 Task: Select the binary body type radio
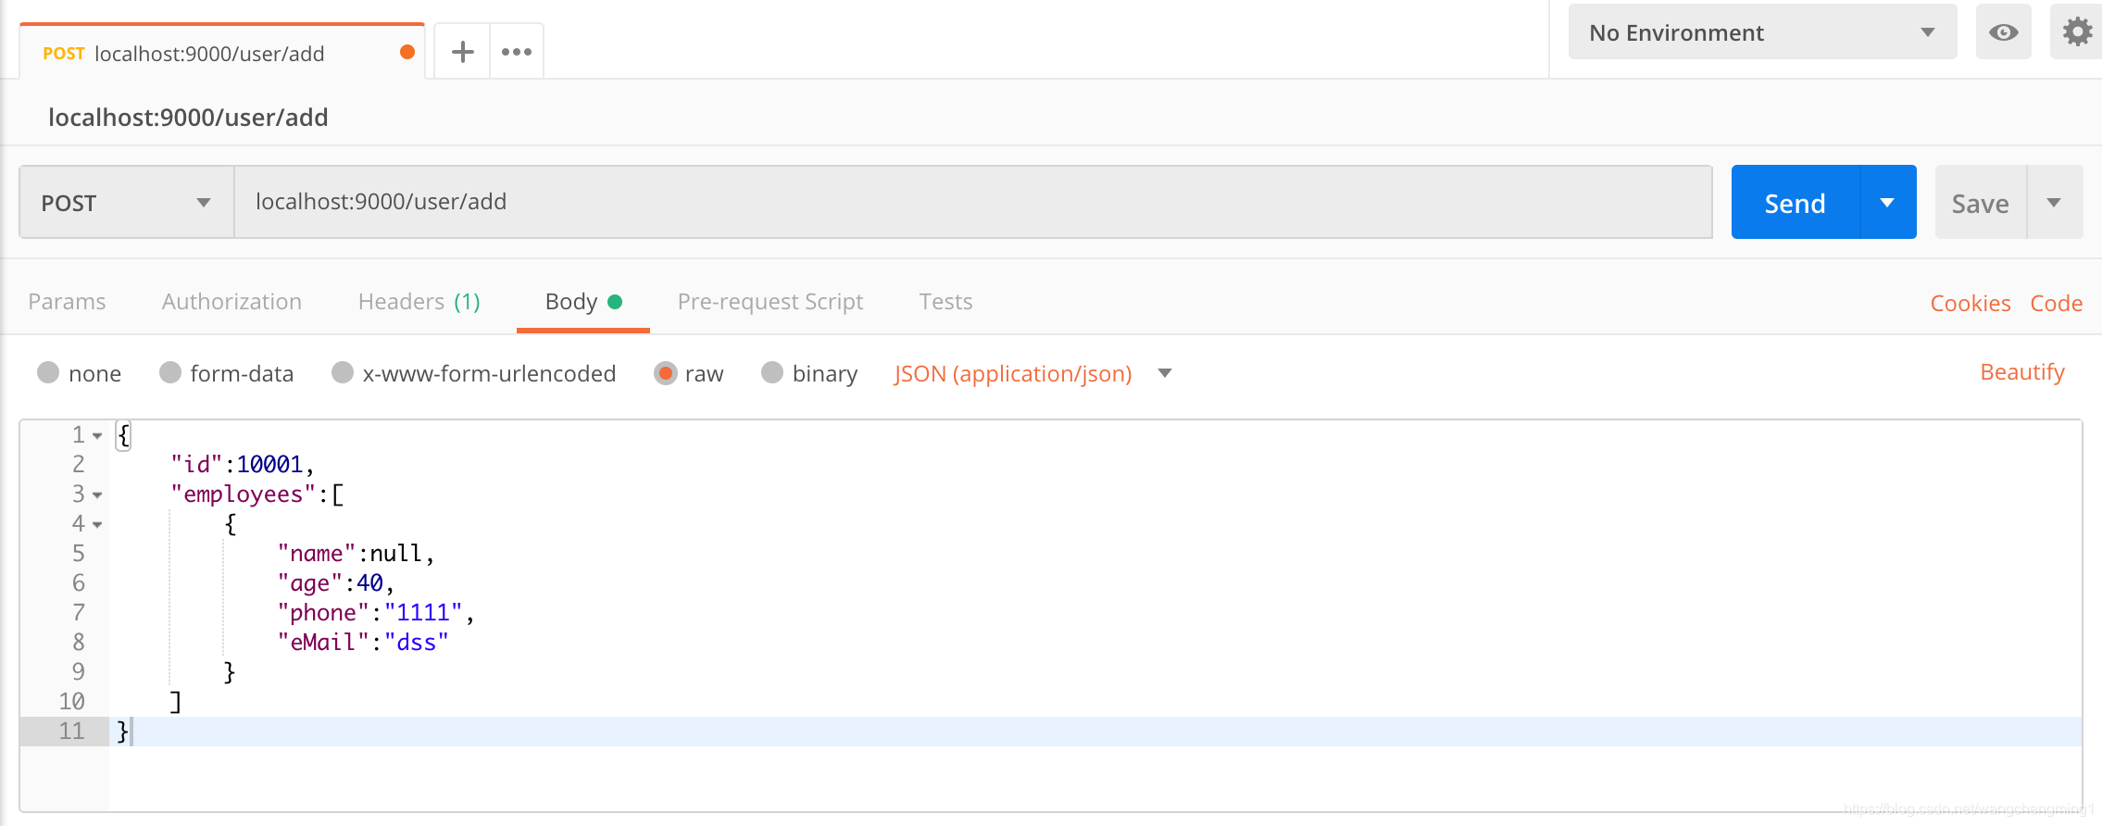coord(772,372)
